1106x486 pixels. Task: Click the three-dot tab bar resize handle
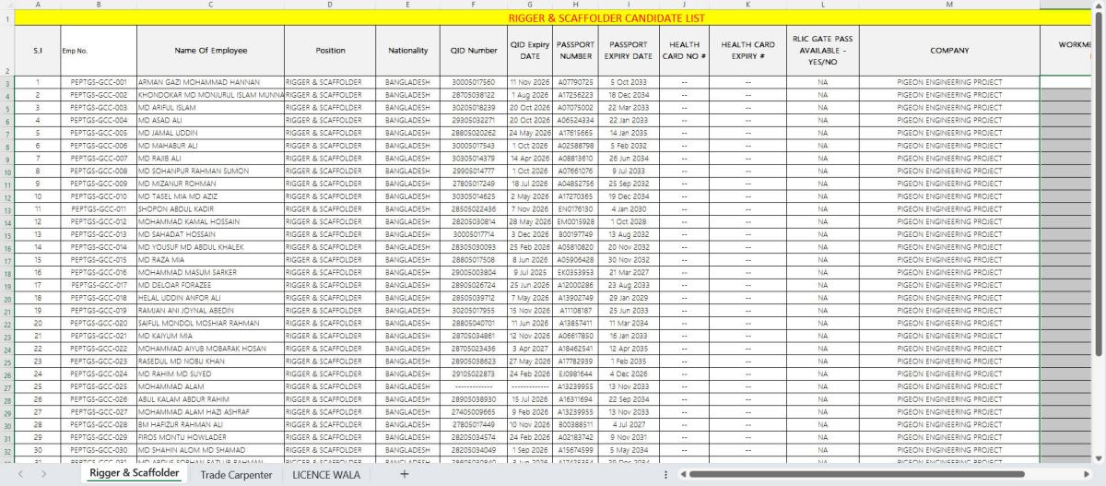coord(665,474)
